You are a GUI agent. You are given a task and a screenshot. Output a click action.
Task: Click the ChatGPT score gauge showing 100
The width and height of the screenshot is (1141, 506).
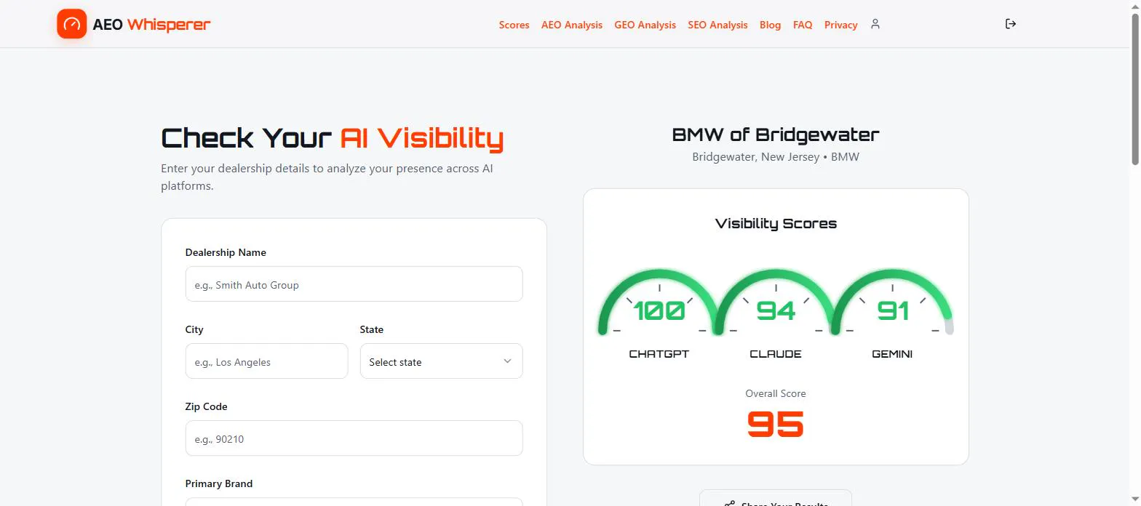(659, 302)
